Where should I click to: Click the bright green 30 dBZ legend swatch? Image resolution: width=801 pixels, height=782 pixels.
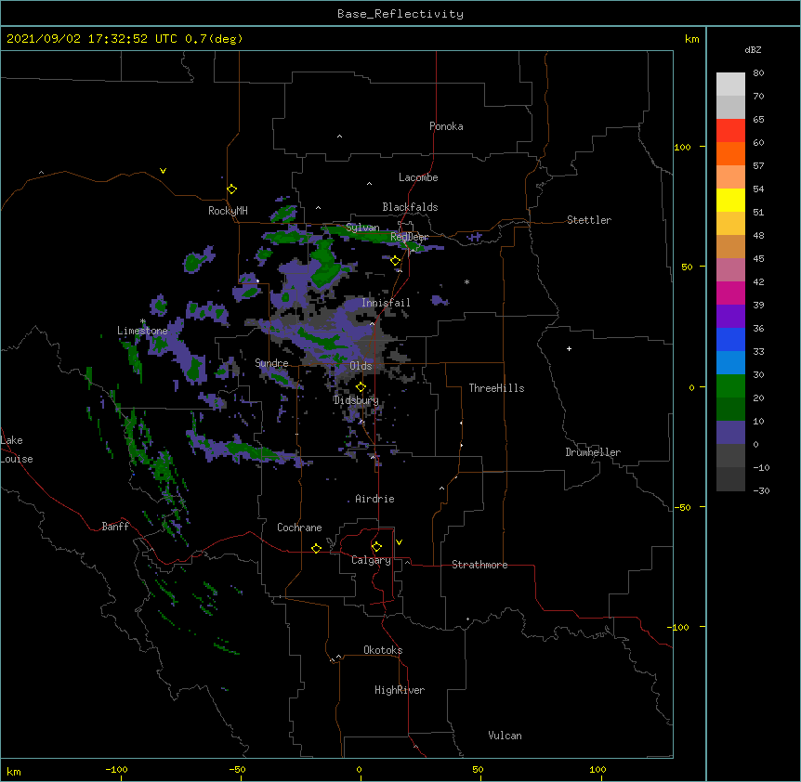(730, 386)
